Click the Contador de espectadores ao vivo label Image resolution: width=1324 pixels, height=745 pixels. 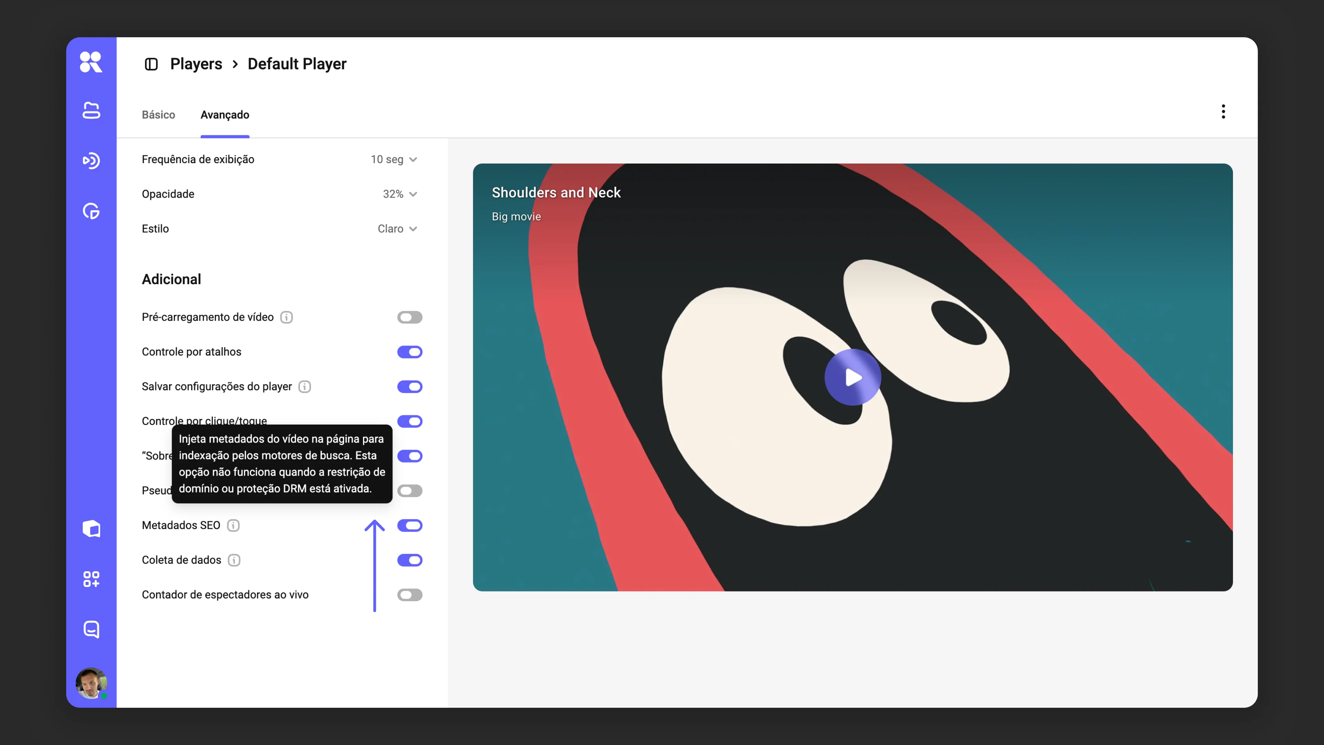(225, 595)
